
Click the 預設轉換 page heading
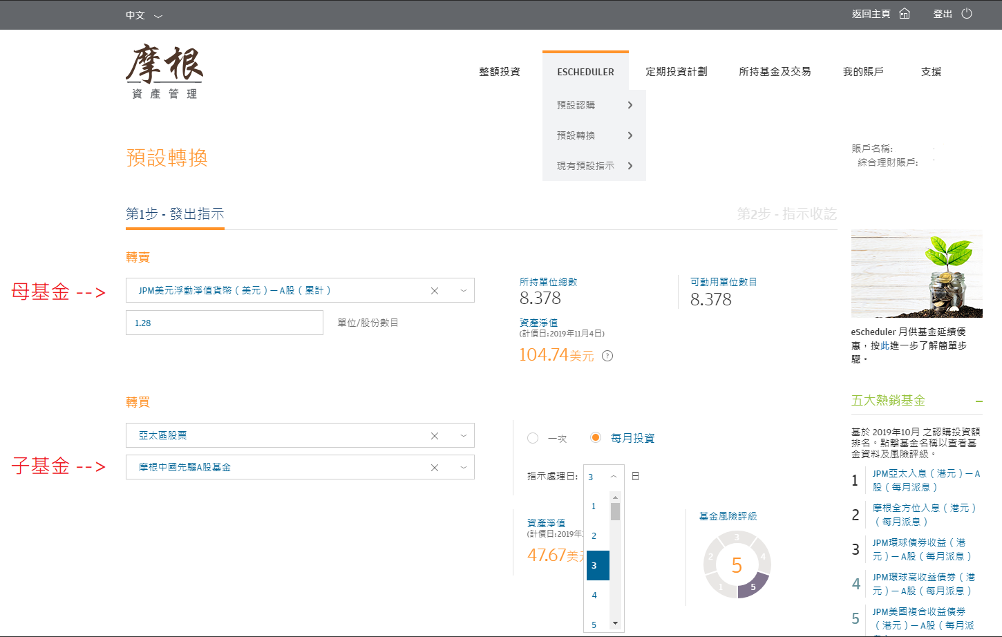(167, 158)
